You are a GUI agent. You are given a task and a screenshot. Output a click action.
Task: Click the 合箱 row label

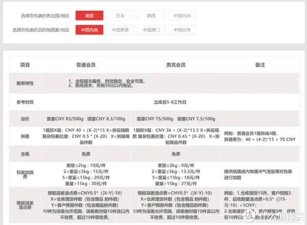[x=25, y=154]
